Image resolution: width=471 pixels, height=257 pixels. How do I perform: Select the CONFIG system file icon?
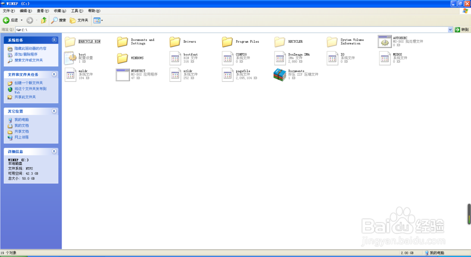pos(227,58)
